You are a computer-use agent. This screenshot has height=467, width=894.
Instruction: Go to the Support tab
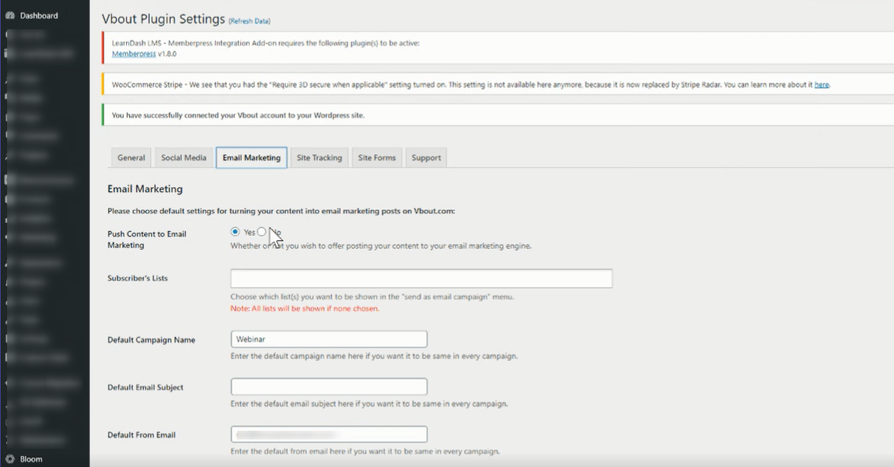click(x=426, y=158)
